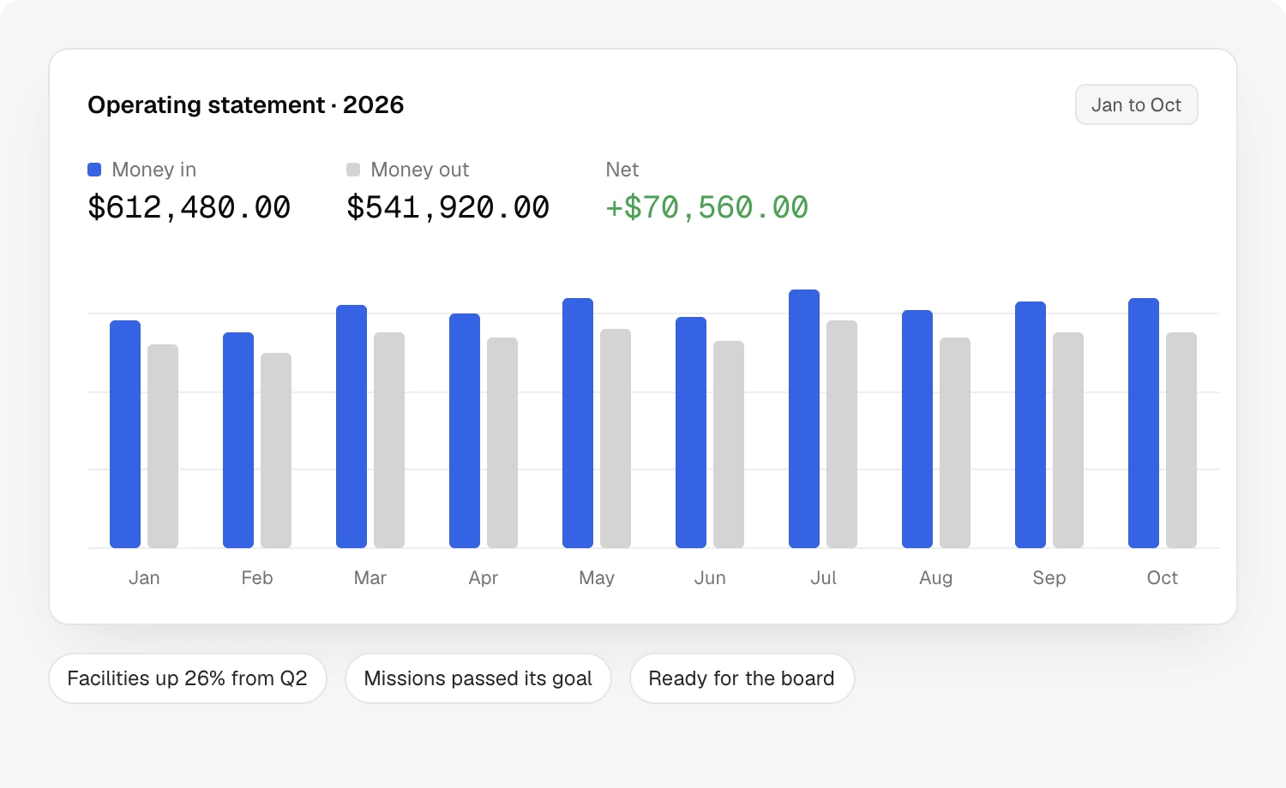Pick the blue Money in bar for Jun

691,433
